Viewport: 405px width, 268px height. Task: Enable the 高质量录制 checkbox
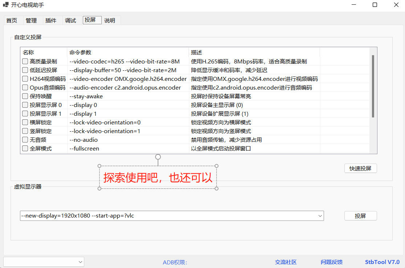pos(25,62)
